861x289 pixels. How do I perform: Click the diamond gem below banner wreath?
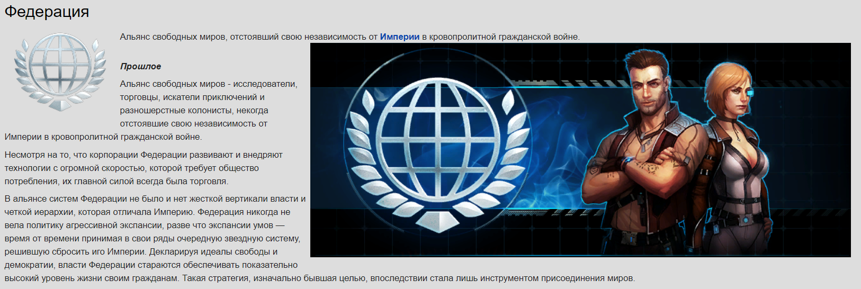[437, 220]
